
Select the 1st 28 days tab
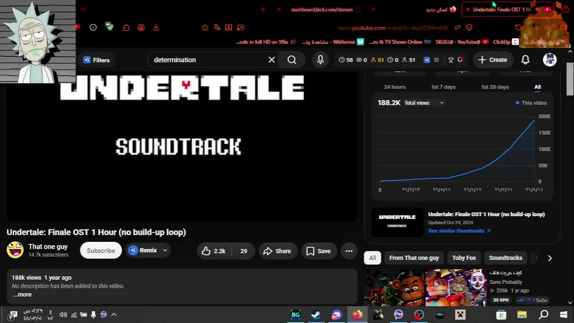495,87
